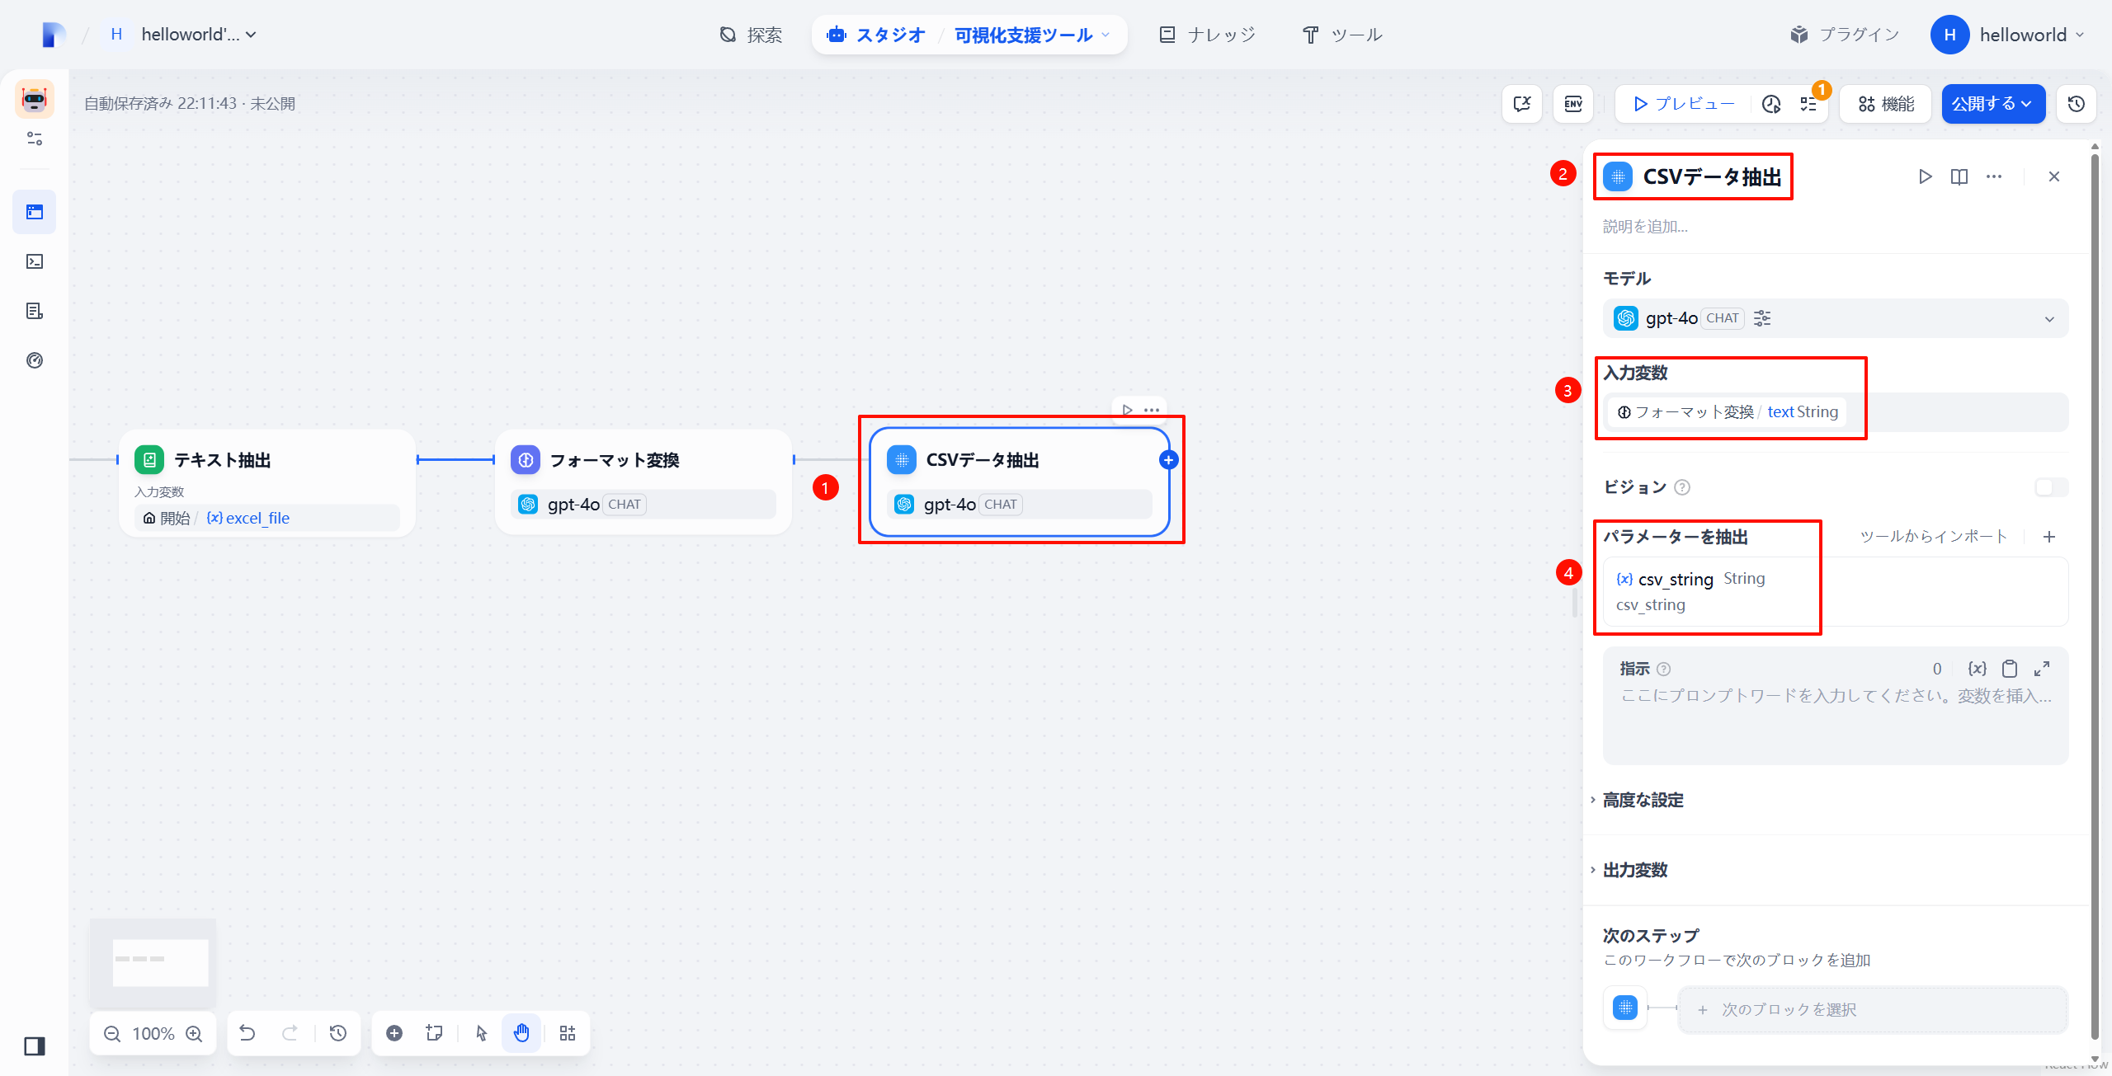Toggle the bottom-left panel layout icon

(35, 1046)
